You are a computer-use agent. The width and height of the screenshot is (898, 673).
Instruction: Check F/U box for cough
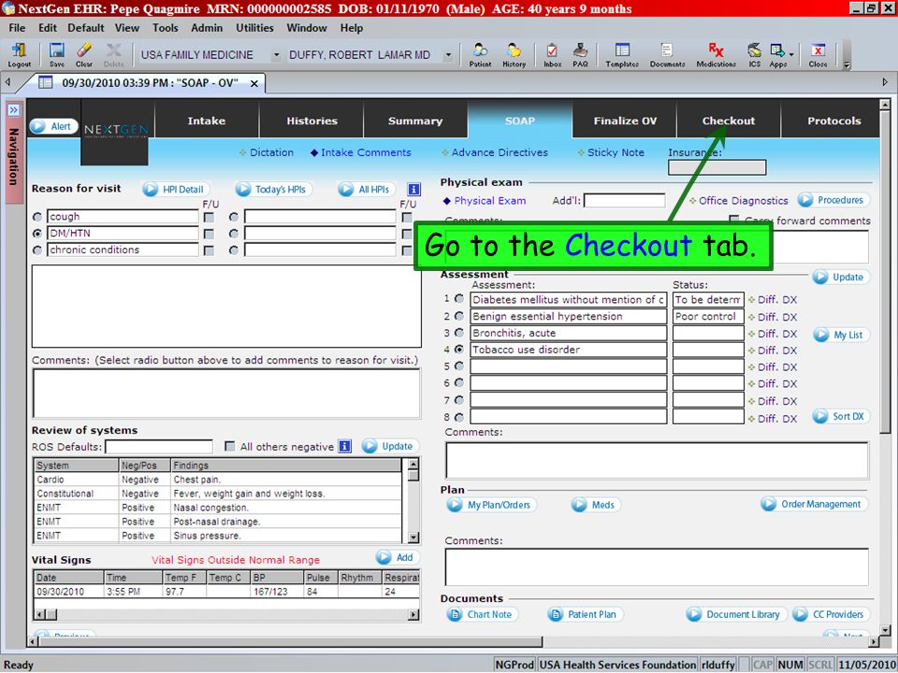pos(209,218)
